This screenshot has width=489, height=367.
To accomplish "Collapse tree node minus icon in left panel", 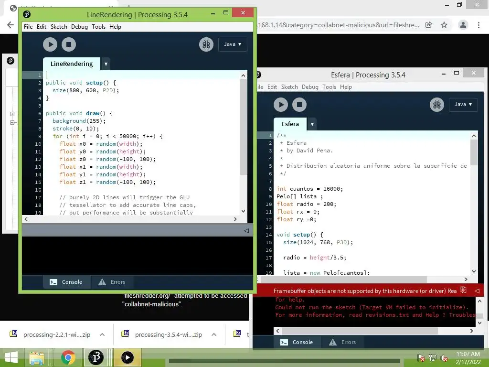I will 12,123.
